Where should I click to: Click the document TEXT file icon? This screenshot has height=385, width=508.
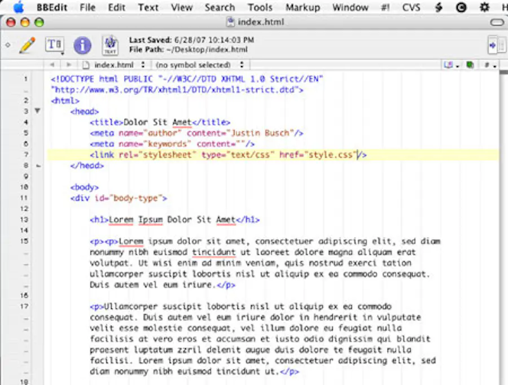click(110, 45)
